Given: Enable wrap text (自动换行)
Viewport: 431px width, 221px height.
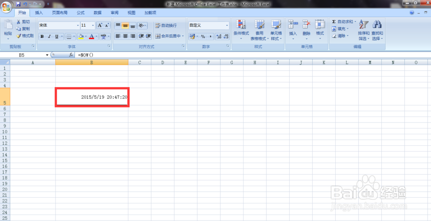Looking at the screenshot, I should [166, 25].
